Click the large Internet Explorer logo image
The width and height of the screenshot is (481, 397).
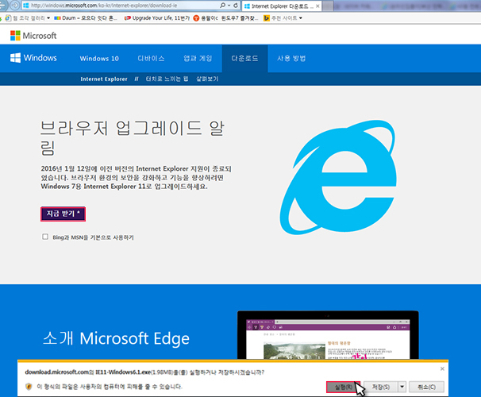(x=338, y=177)
